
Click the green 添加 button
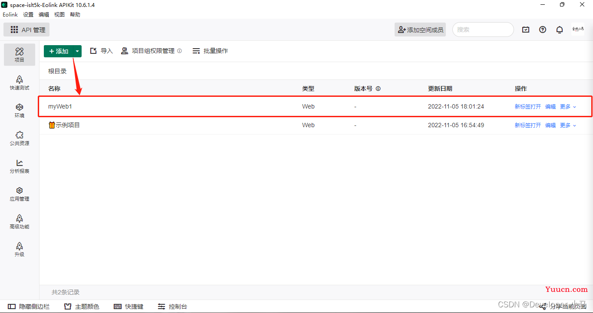58,51
